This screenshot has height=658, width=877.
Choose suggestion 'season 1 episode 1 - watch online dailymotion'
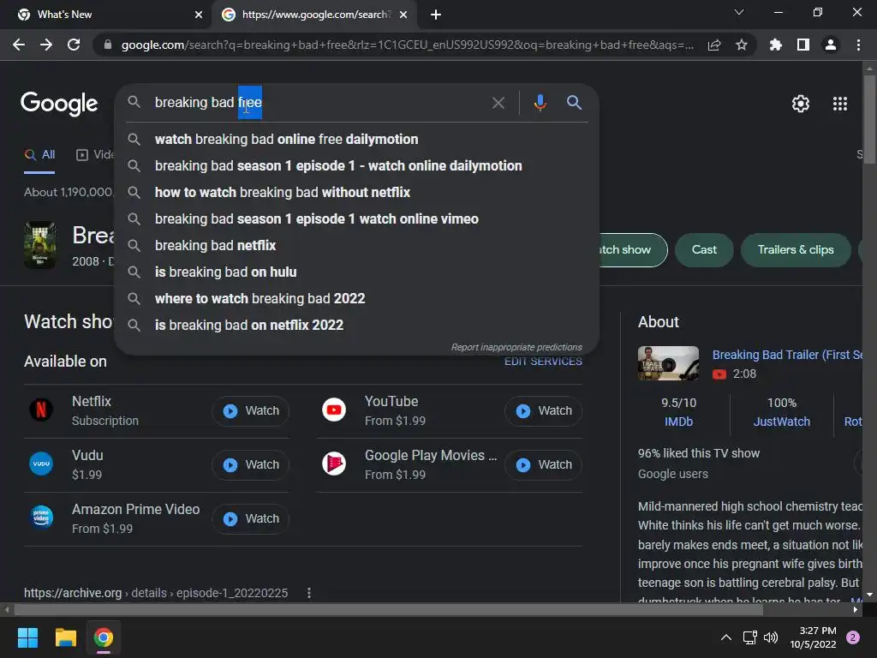point(356,165)
